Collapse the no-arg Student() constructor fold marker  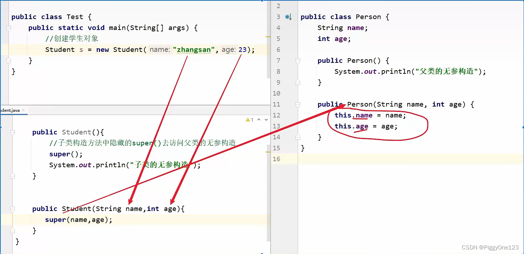pos(13,132)
